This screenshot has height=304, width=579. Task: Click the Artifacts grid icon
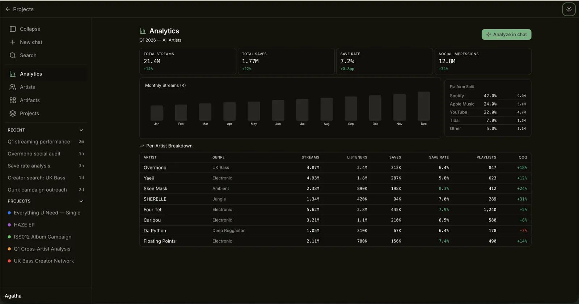13,100
